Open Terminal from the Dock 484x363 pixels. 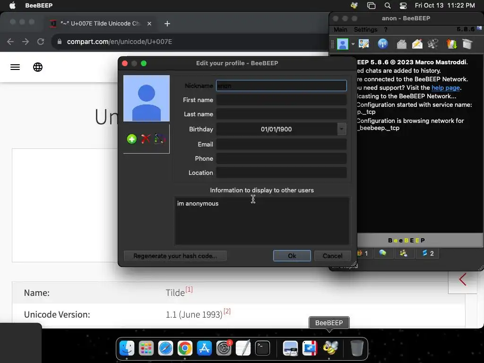tap(263, 348)
